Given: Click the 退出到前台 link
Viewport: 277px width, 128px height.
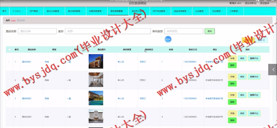Looking at the screenshot, I should coord(251,3).
